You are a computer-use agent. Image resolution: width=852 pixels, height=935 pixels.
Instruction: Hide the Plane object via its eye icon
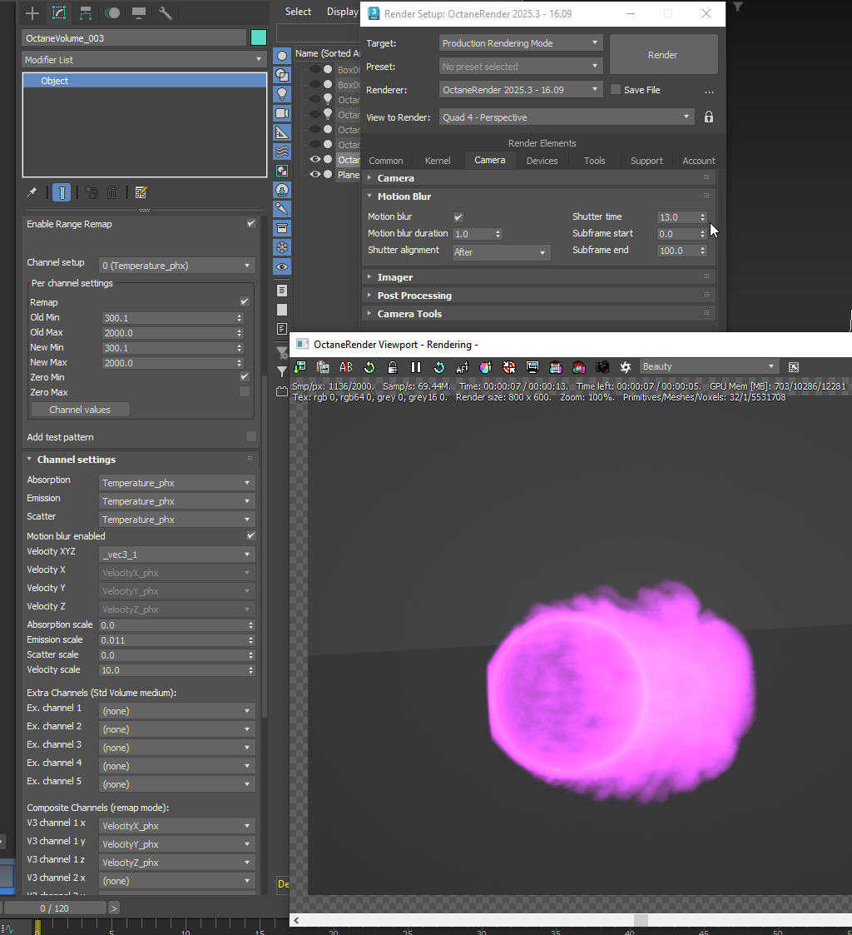[315, 174]
